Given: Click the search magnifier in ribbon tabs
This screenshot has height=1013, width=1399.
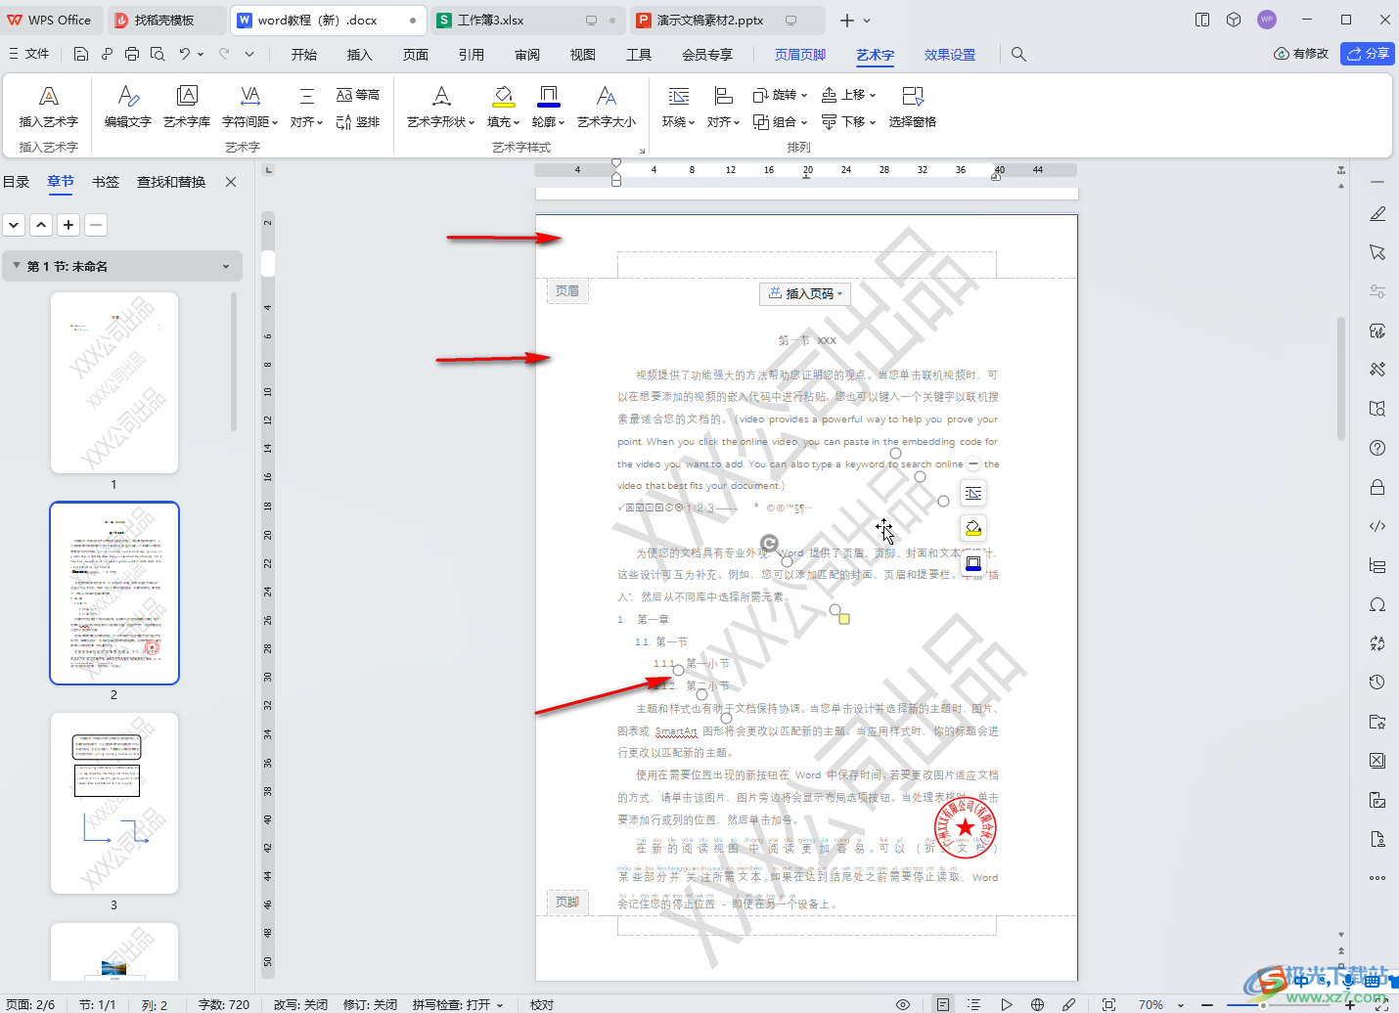Looking at the screenshot, I should pos(1018,55).
